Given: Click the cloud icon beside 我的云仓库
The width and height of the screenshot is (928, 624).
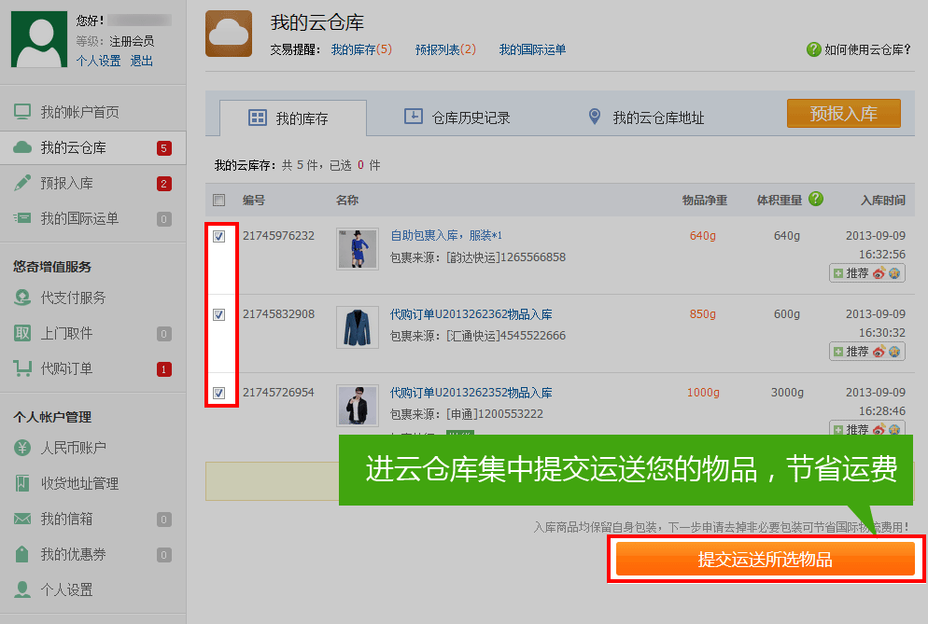Looking at the screenshot, I should coord(22,147).
